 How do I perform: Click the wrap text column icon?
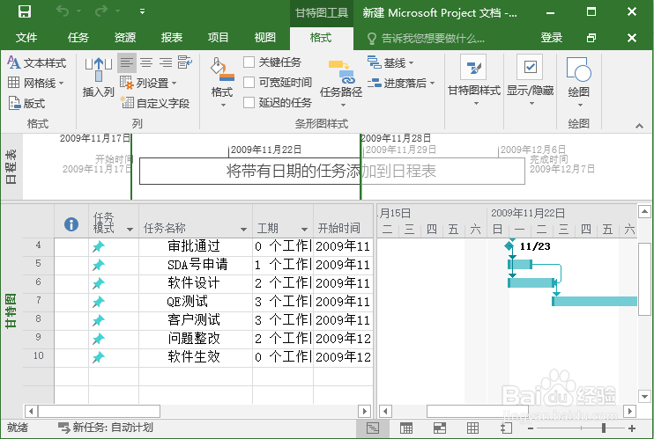(185, 62)
